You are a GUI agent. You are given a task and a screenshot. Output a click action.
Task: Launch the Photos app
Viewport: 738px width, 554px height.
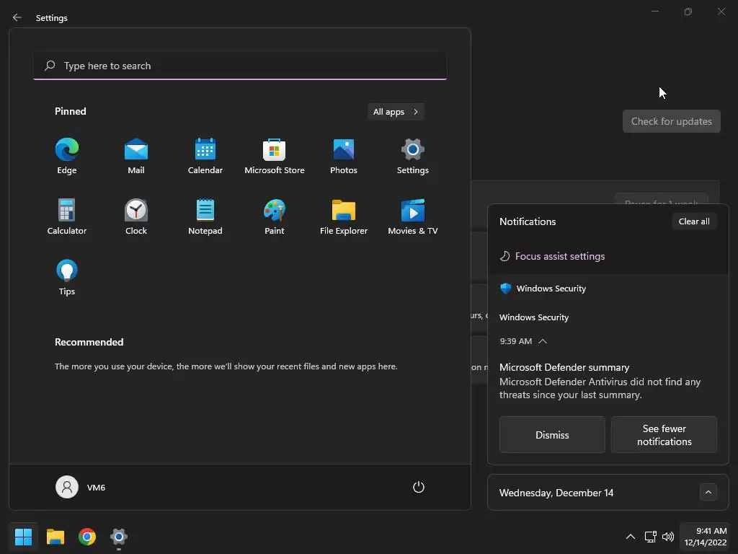click(344, 157)
